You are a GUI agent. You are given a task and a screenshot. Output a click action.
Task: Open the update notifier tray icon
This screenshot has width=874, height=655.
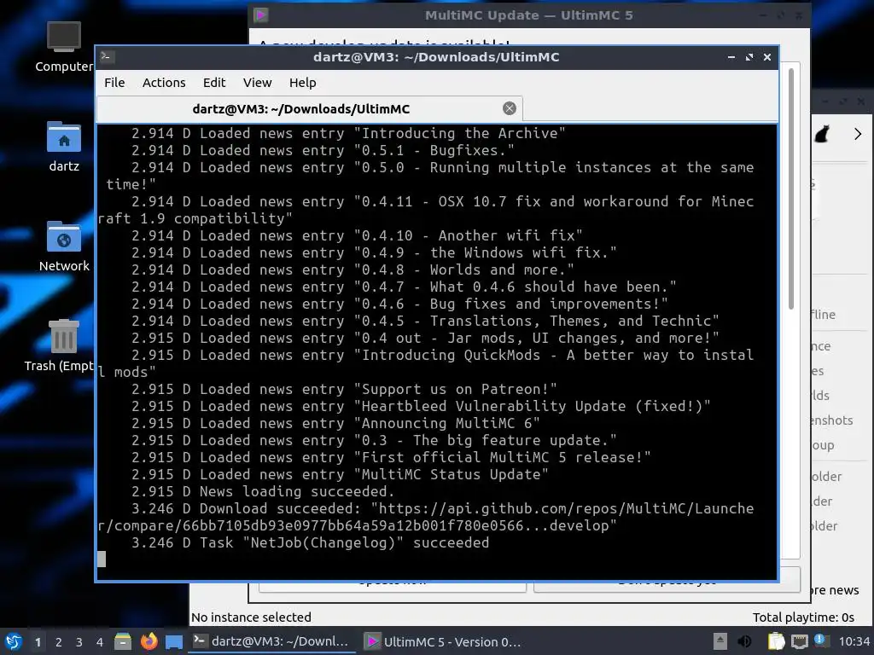click(820, 641)
